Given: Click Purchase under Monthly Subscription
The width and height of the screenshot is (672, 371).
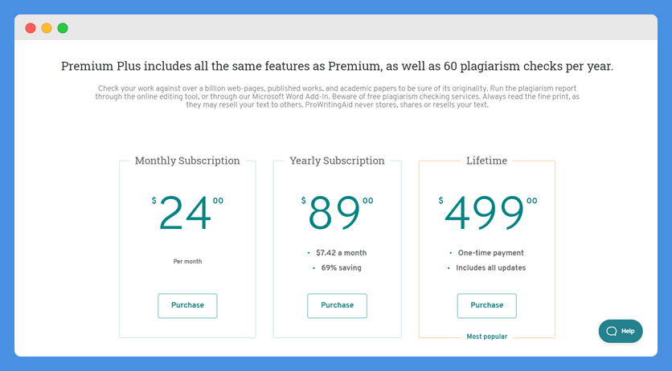Looking at the screenshot, I should 187,305.
